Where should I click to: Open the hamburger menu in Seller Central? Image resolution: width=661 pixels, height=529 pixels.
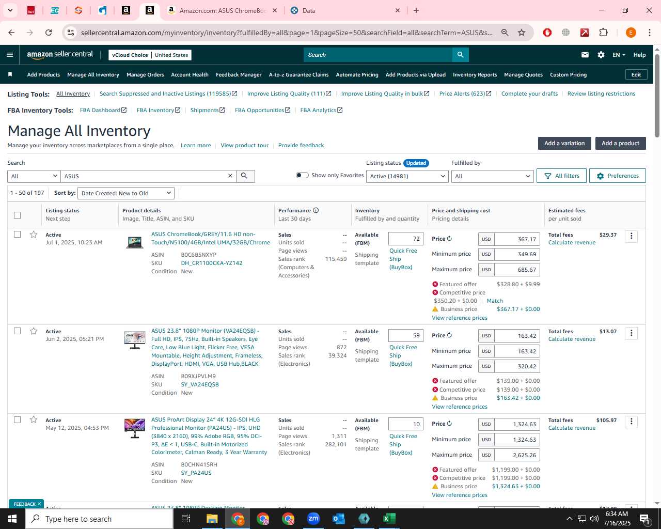[10, 55]
